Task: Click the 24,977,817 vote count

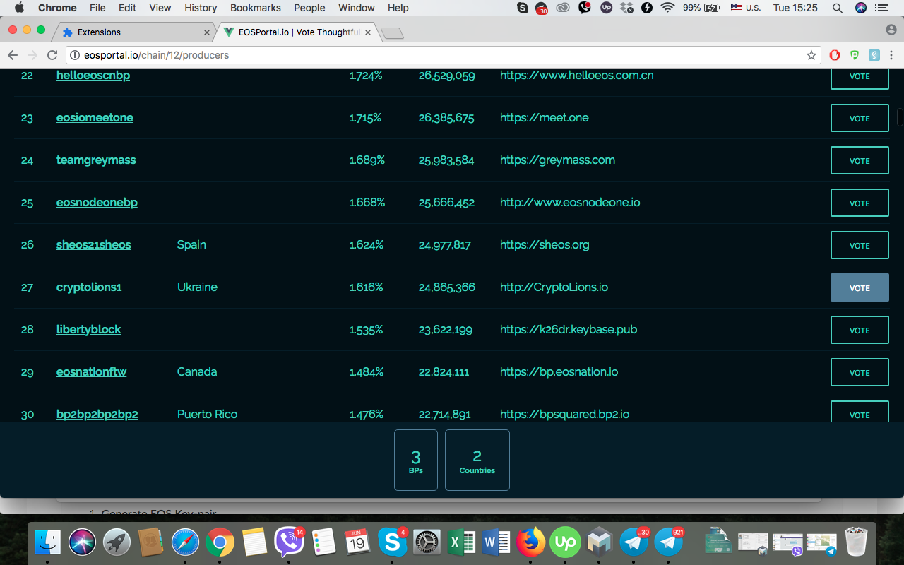Action: 445,245
